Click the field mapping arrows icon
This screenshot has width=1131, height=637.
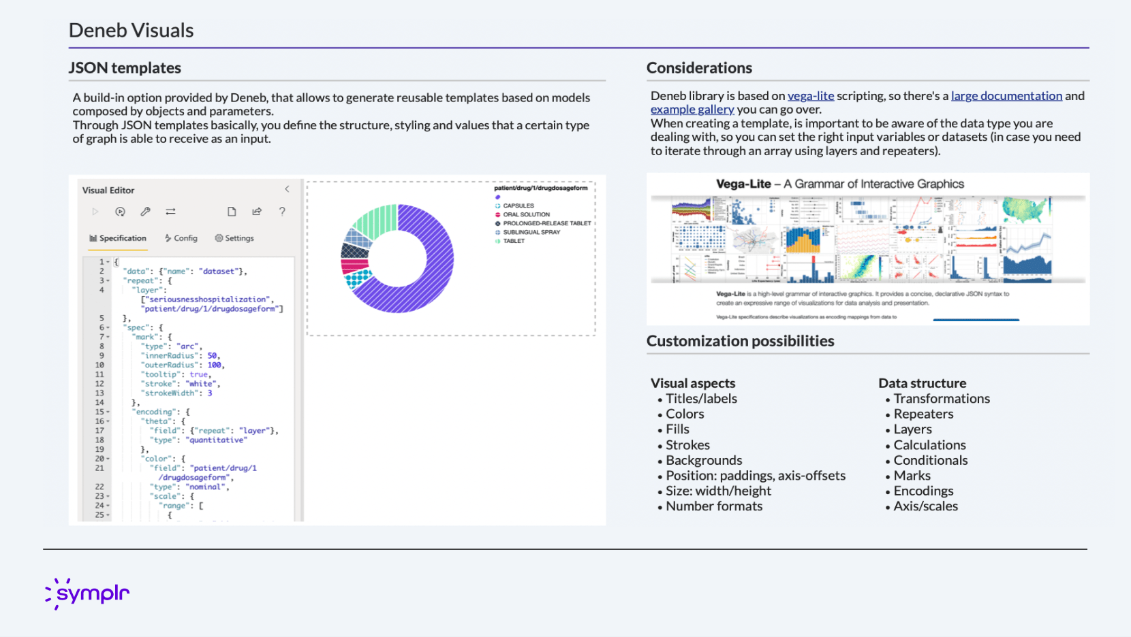coord(170,211)
